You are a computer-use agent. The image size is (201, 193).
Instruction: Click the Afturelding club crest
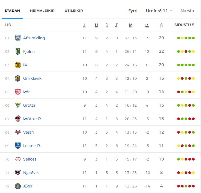[x=18, y=38]
